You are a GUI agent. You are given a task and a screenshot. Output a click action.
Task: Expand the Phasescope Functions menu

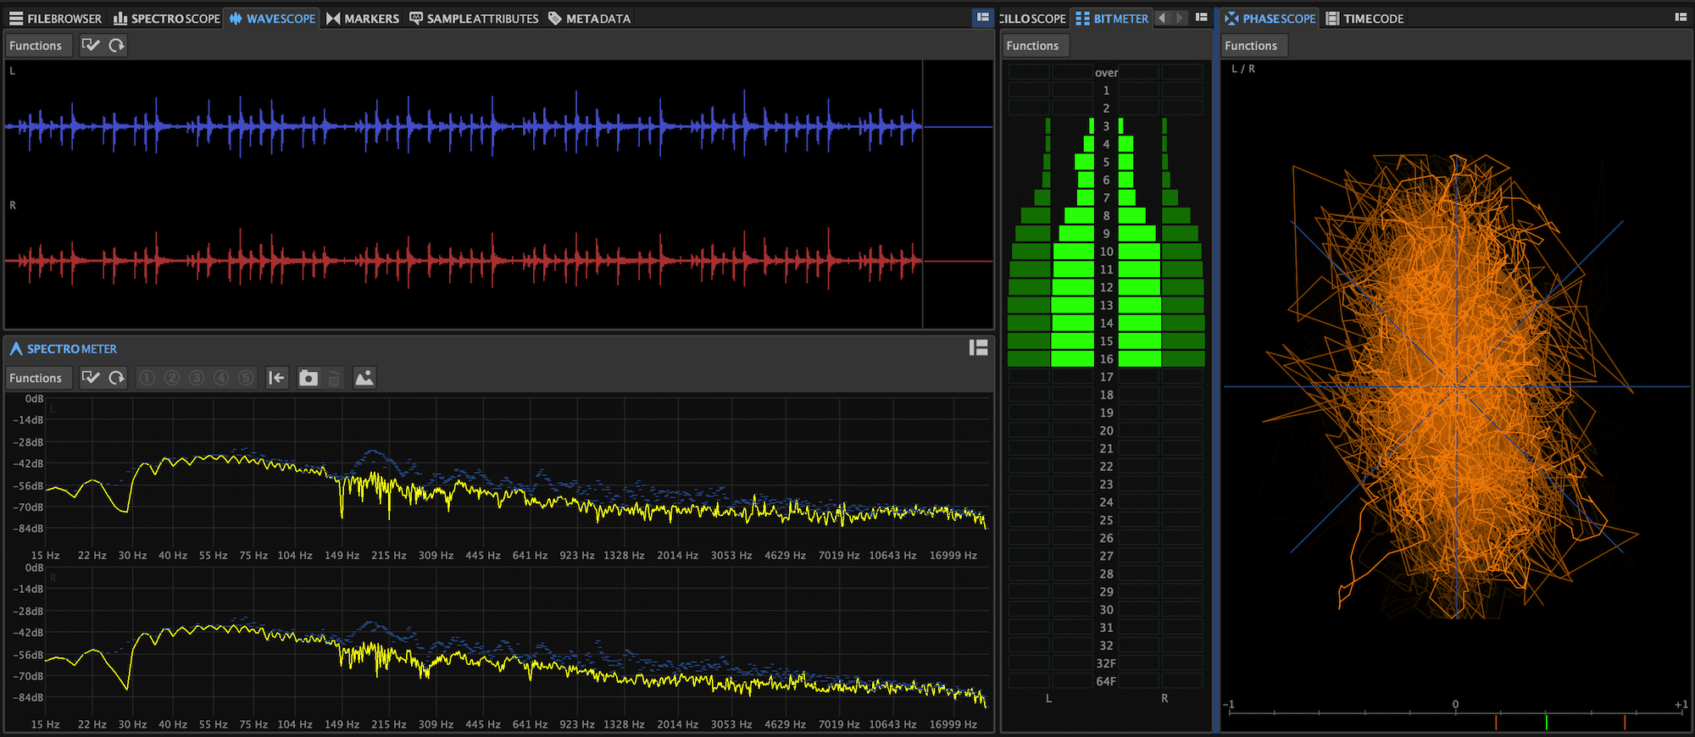pos(1251,46)
